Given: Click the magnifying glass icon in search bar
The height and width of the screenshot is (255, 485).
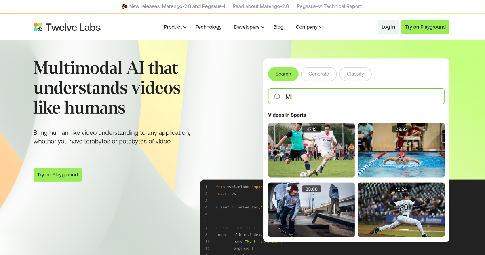Looking at the screenshot, I should 277,96.
